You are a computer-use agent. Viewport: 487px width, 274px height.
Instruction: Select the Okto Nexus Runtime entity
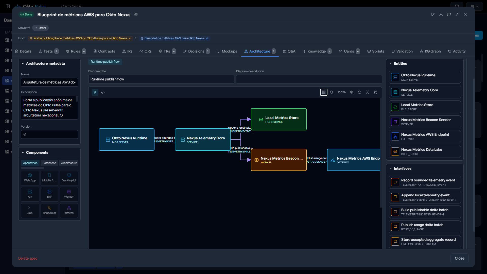425,77
